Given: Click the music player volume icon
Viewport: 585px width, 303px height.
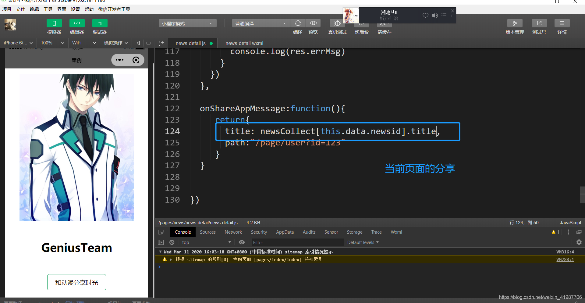Looking at the screenshot, I should point(435,15).
